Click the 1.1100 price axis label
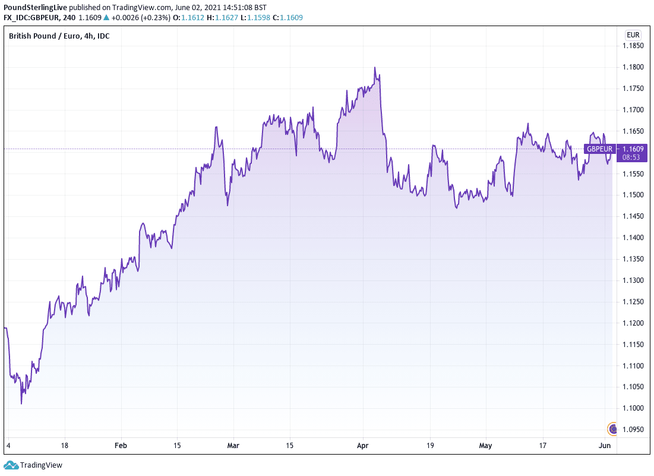654x476 pixels. (x=633, y=365)
